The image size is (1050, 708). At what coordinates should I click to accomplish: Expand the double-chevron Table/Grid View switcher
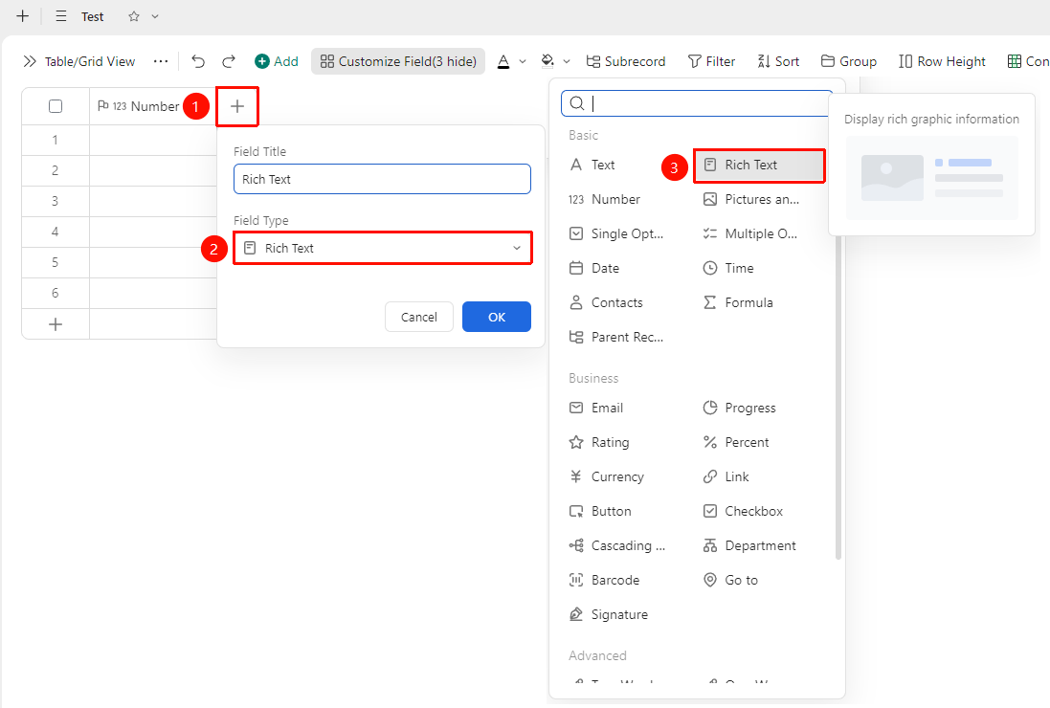[30, 61]
